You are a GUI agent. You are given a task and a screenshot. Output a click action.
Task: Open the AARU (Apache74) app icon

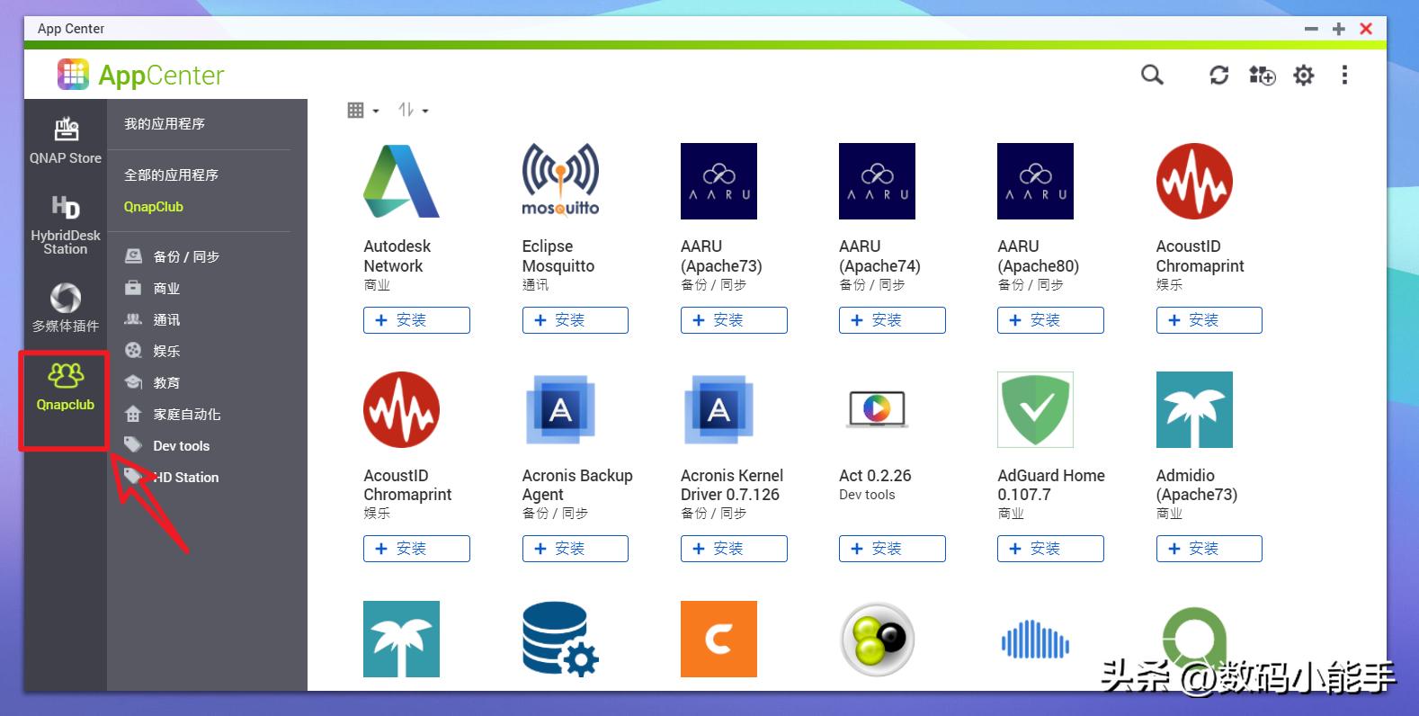(877, 181)
